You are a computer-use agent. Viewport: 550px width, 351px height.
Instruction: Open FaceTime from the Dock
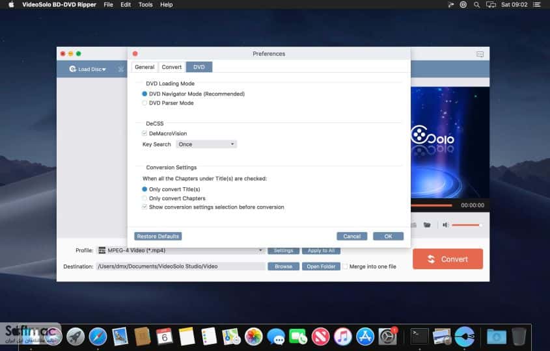pos(298,337)
